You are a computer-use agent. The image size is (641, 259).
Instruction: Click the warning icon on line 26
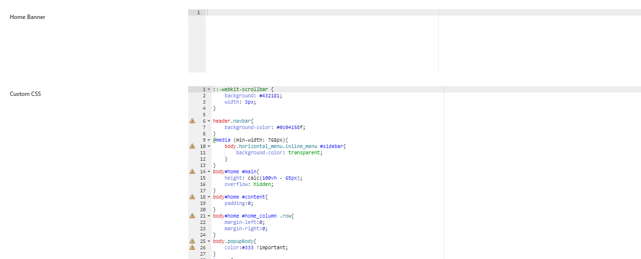coord(192,247)
